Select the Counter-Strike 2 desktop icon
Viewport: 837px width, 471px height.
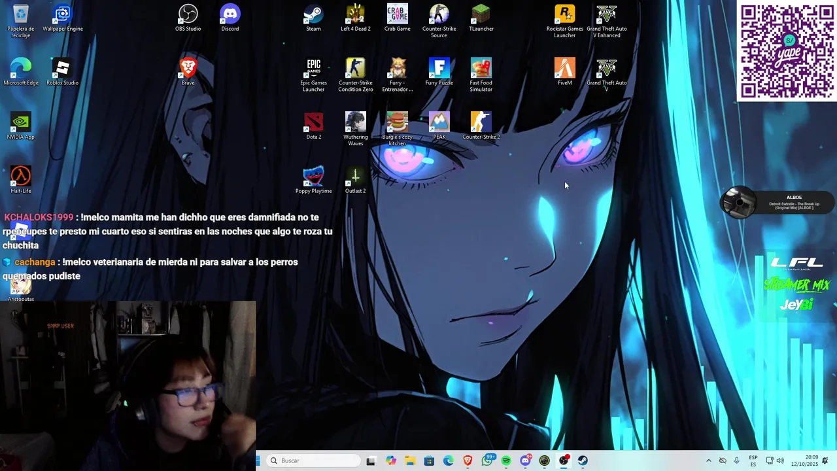[481, 126]
